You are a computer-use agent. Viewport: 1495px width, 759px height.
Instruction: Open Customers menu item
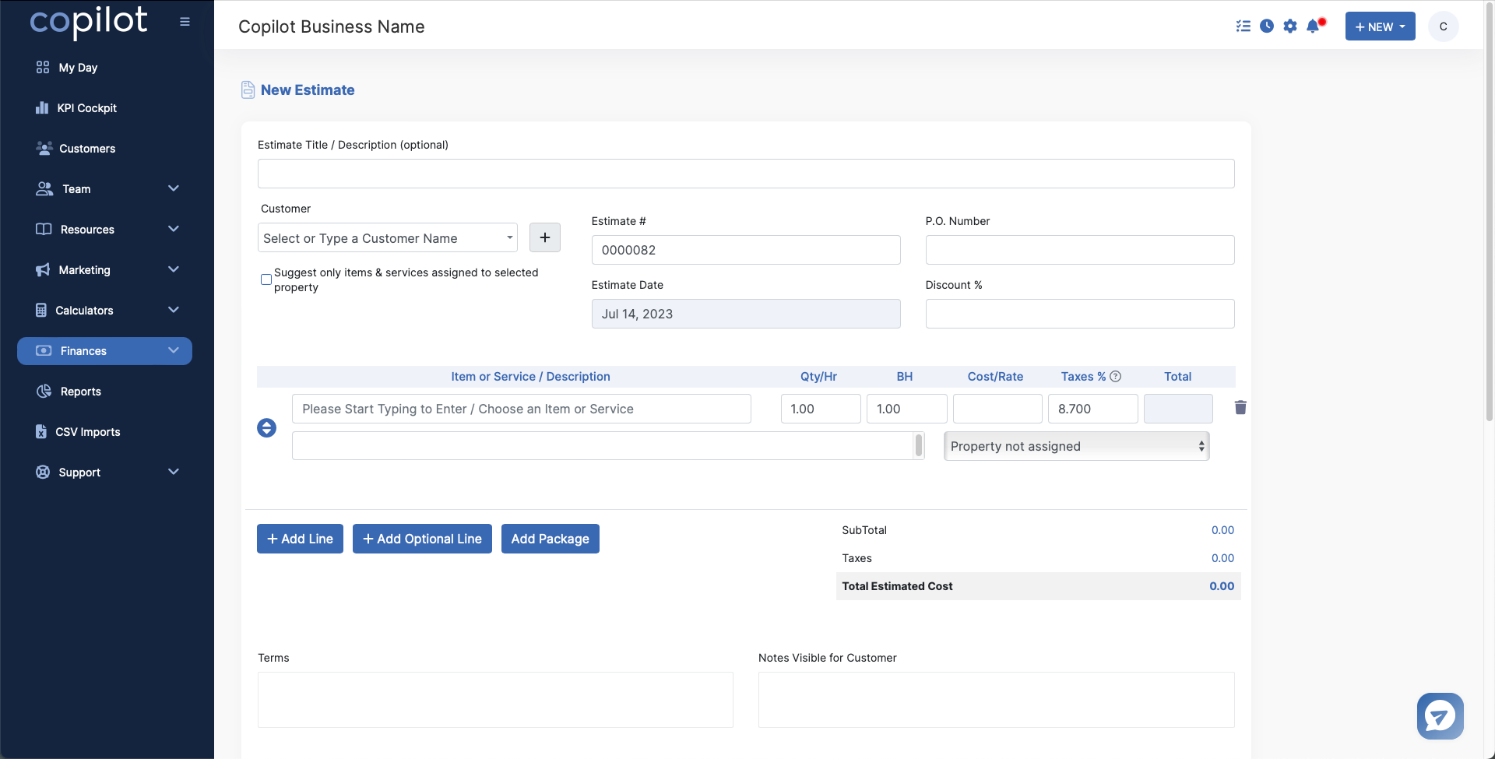(87, 149)
